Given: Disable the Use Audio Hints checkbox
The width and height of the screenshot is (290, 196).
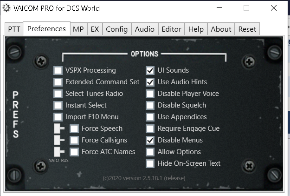Looking at the screenshot, I should pos(150,82).
